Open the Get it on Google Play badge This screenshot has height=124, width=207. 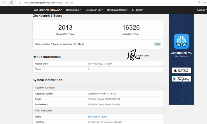tap(181, 79)
